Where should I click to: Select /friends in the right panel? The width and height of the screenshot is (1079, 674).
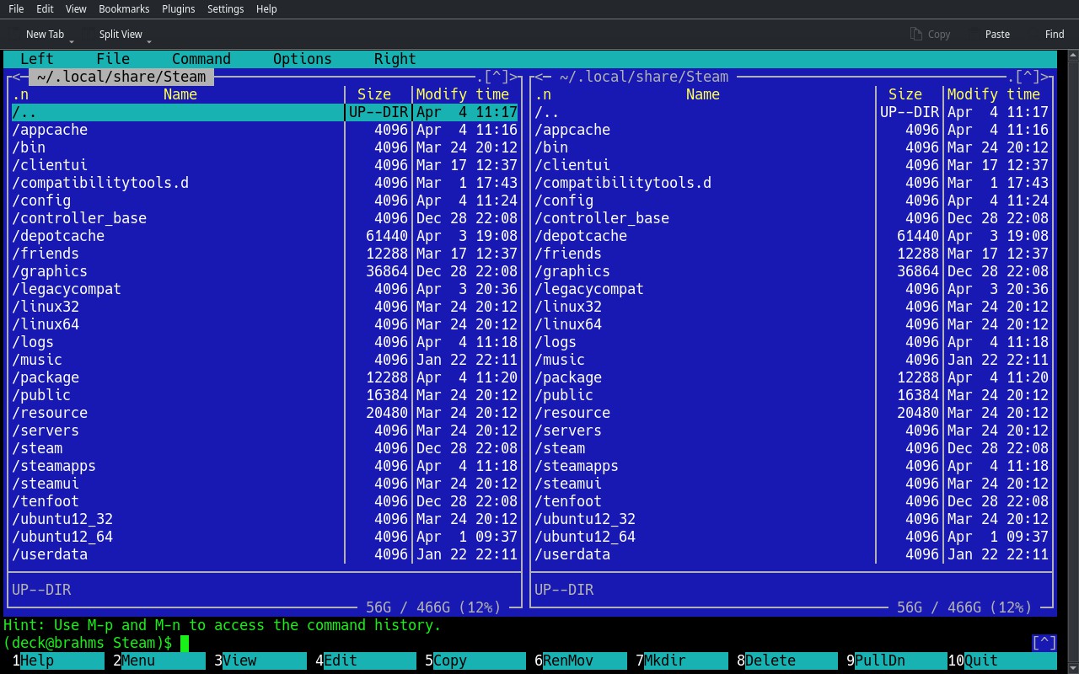(x=792, y=254)
